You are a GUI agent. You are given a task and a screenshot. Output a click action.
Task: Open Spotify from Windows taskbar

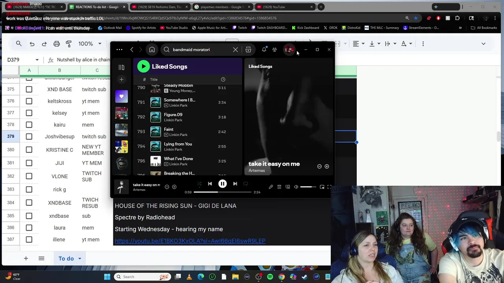pyautogui.click(x=270, y=277)
